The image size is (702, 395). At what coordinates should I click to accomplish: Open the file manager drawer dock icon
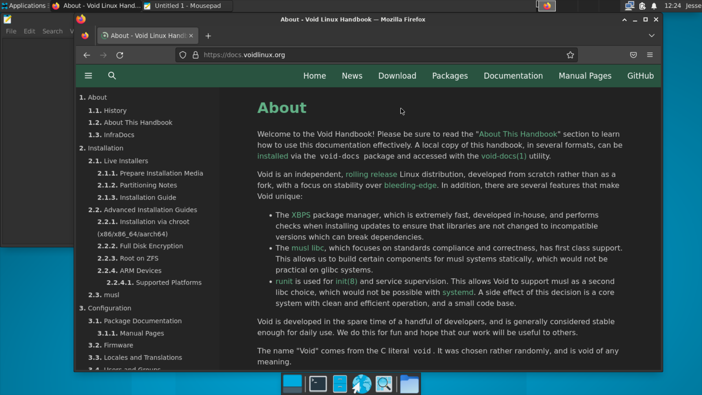coord(340,384)
